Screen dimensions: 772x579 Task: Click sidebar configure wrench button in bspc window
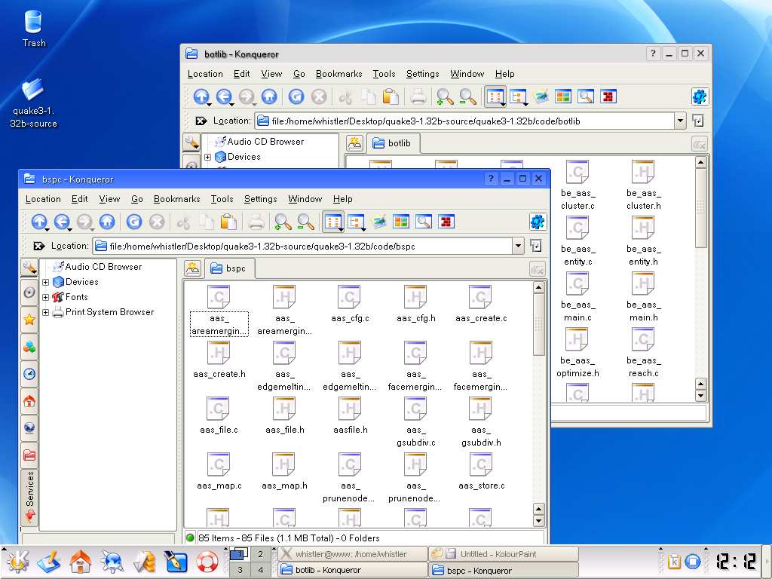[29, 268]
